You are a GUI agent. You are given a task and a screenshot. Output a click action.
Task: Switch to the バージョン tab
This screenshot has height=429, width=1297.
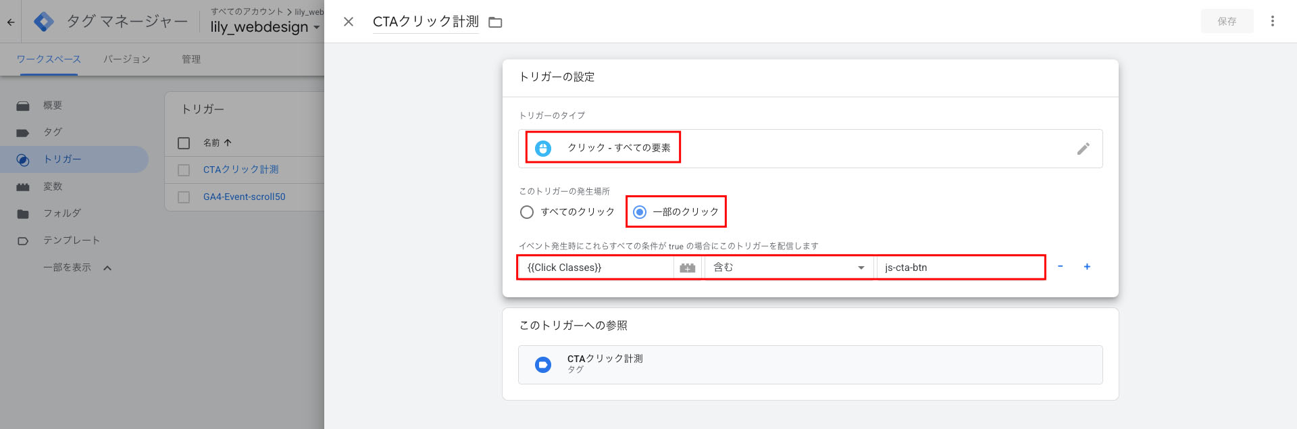pos(126,59)
